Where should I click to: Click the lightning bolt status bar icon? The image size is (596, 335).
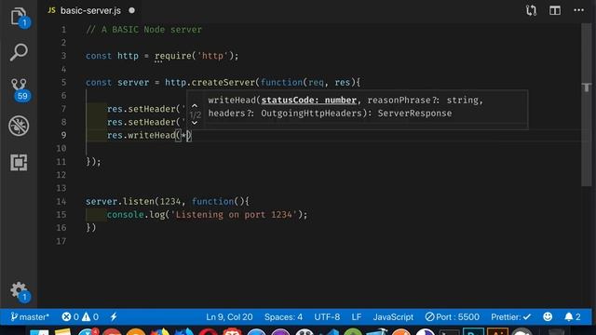point(114,316)
